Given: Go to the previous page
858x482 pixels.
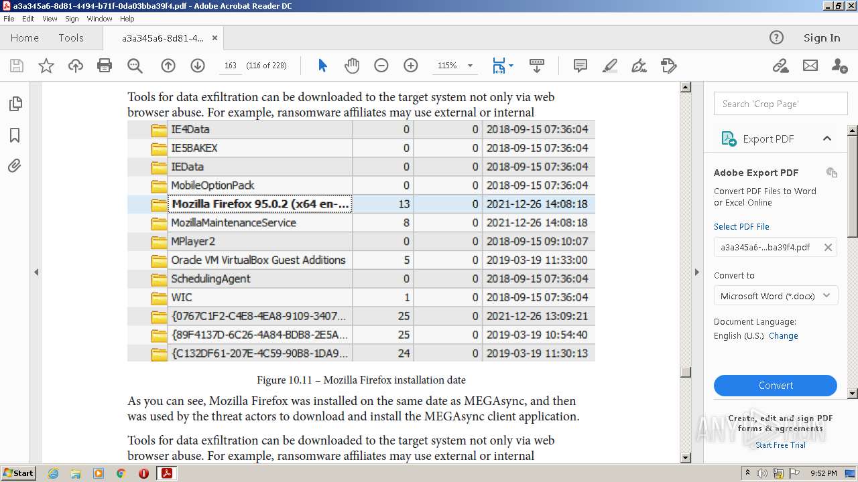Looking at the screenshot, I should [x=168, y=66].
